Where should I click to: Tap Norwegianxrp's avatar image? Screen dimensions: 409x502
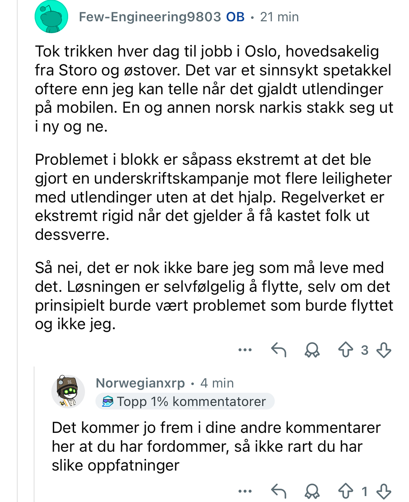(x=68, y=391)
